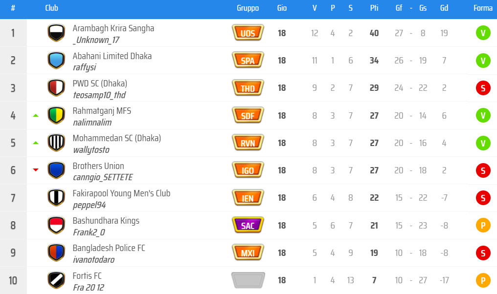
Task: Click the empty group badge for Fortis FC
Action: coord(248,280)
